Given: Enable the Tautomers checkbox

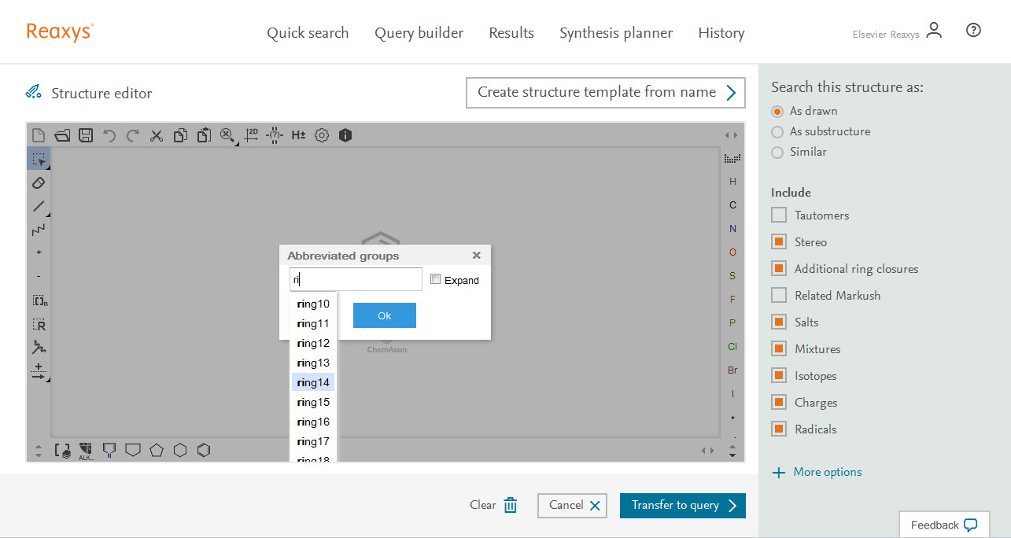Looking at the screenshot, I should click(779, 216).
